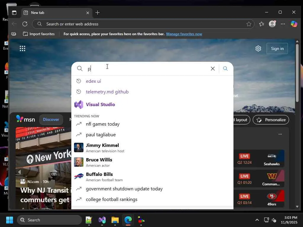Click Import favorites
303x227 pixels.
pos(39,34)
